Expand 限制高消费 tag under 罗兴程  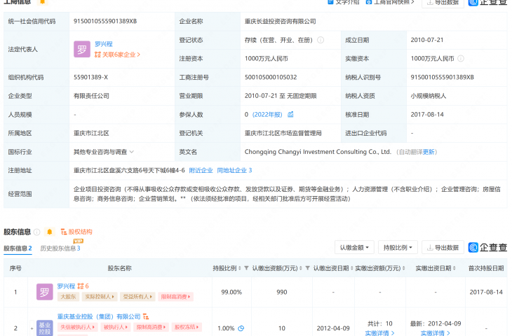[x=175, y=297]
